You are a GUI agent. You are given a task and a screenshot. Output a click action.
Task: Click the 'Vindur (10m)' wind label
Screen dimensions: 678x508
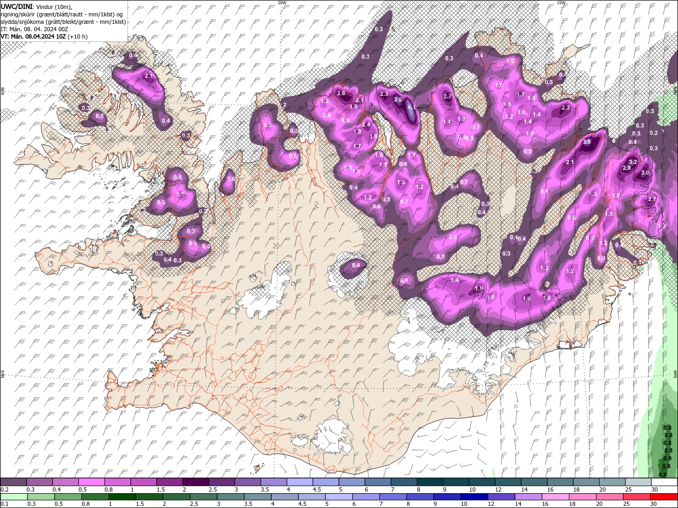53,6
